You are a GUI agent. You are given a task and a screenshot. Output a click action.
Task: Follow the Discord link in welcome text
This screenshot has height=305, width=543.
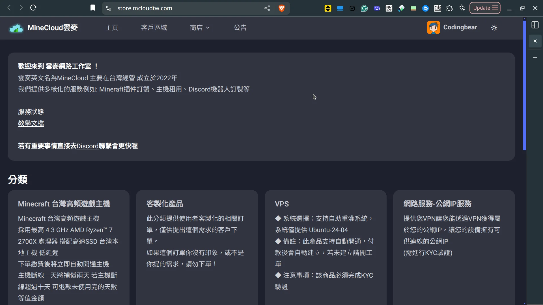pos(87,146)
